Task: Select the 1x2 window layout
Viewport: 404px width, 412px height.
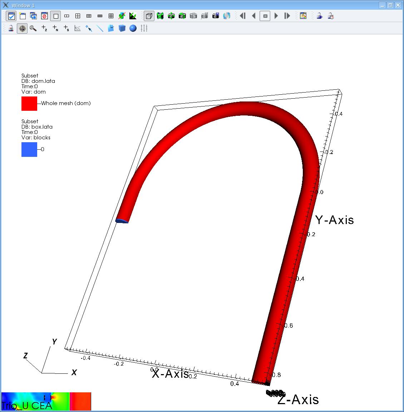Action: tap(66, 16)
